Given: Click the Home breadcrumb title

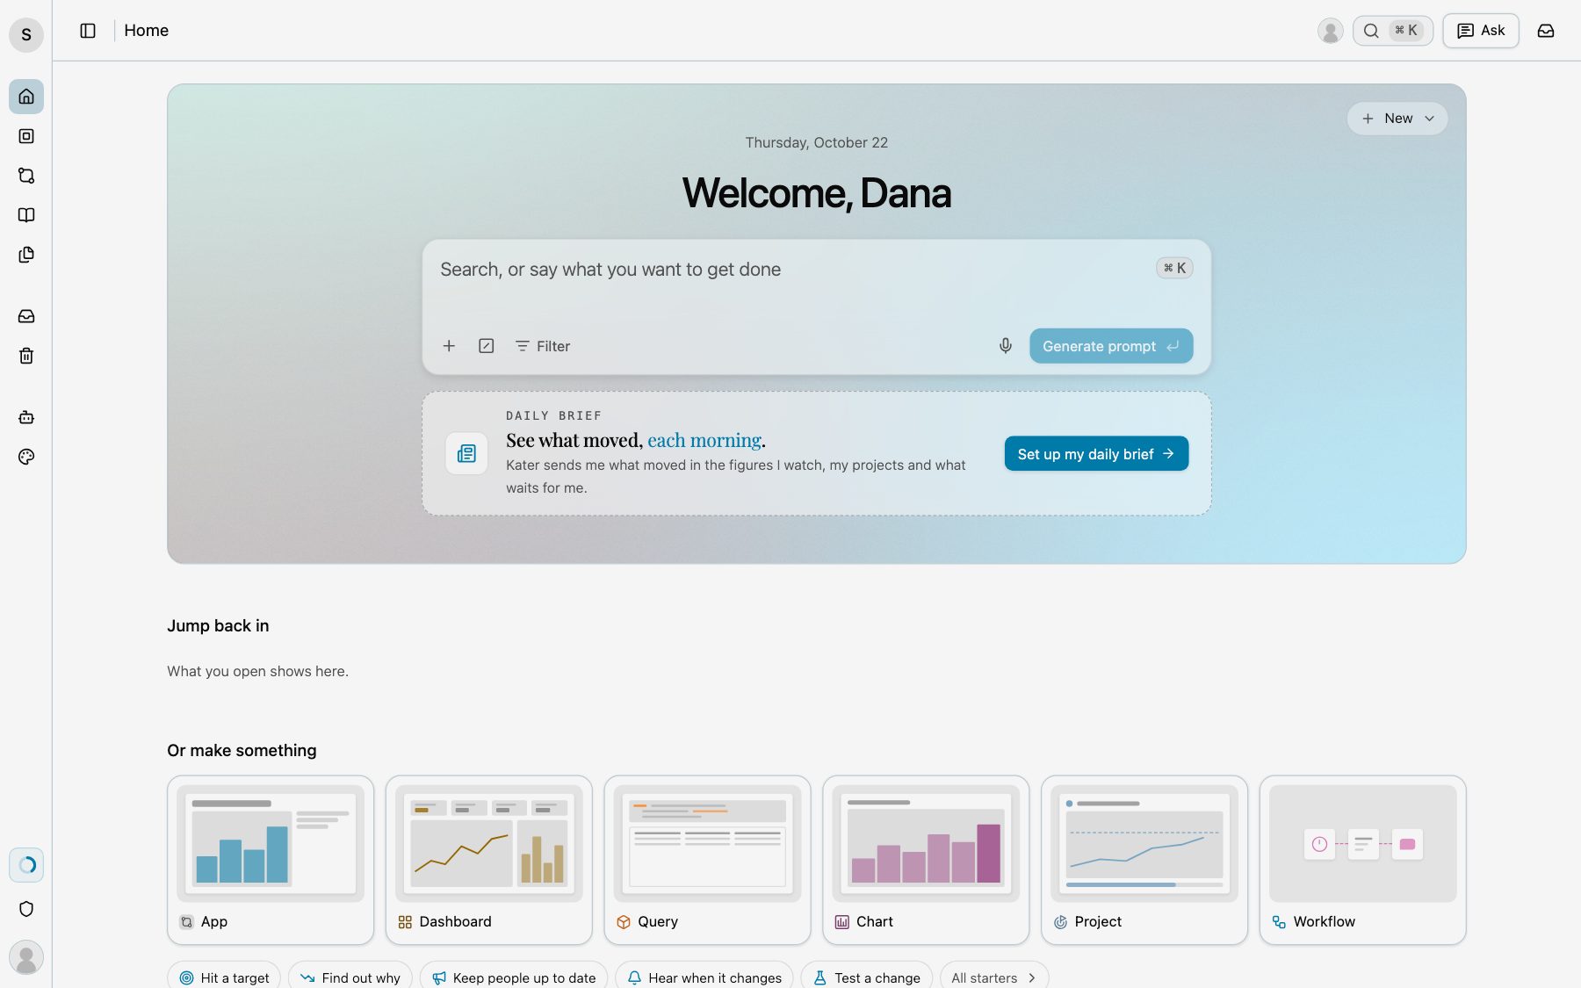Looking at the screenshot, I should [147, 31].
